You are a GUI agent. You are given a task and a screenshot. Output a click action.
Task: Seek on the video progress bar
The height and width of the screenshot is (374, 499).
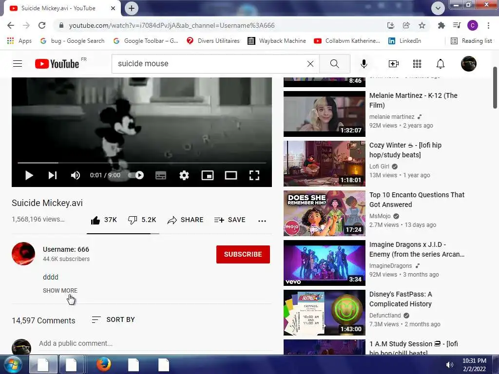[142, 163]
